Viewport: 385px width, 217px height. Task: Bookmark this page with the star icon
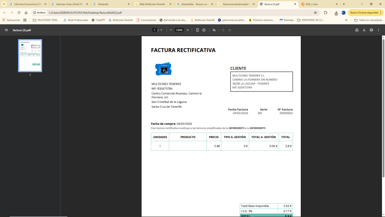[x=315, y=12]
